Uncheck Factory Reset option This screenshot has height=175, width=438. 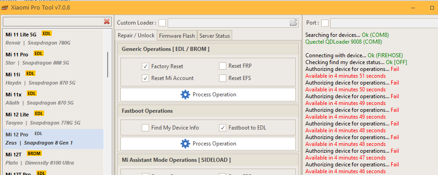click(x=145, y=66)
